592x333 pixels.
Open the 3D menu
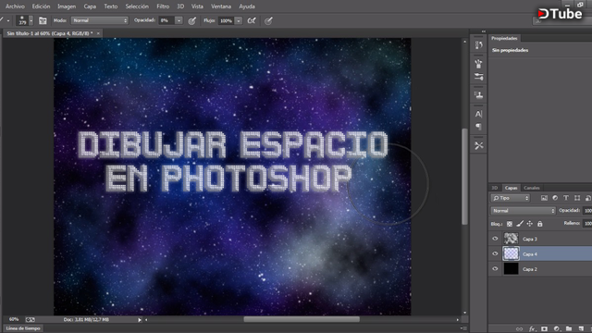tap(180, 6)
